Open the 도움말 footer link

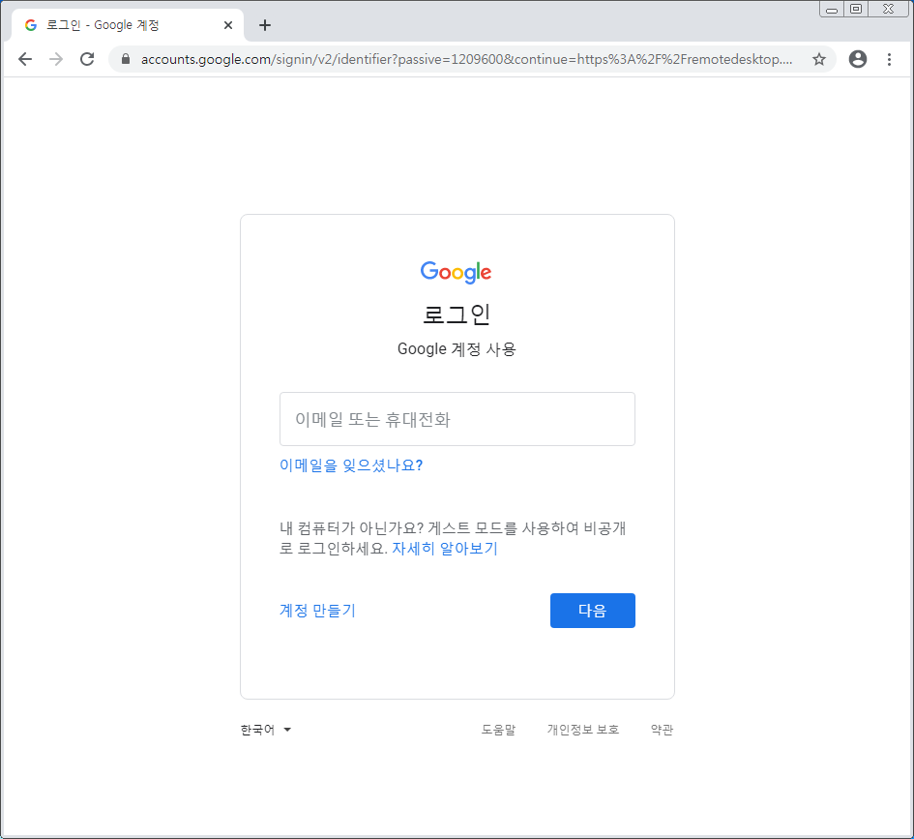tap(498, 730)
